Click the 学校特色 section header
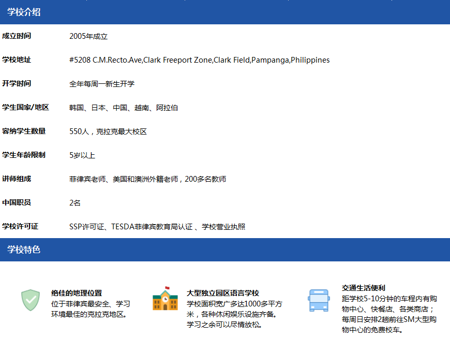Image resolution: width=450 pixels, height=338 pixels. [225, 249]
